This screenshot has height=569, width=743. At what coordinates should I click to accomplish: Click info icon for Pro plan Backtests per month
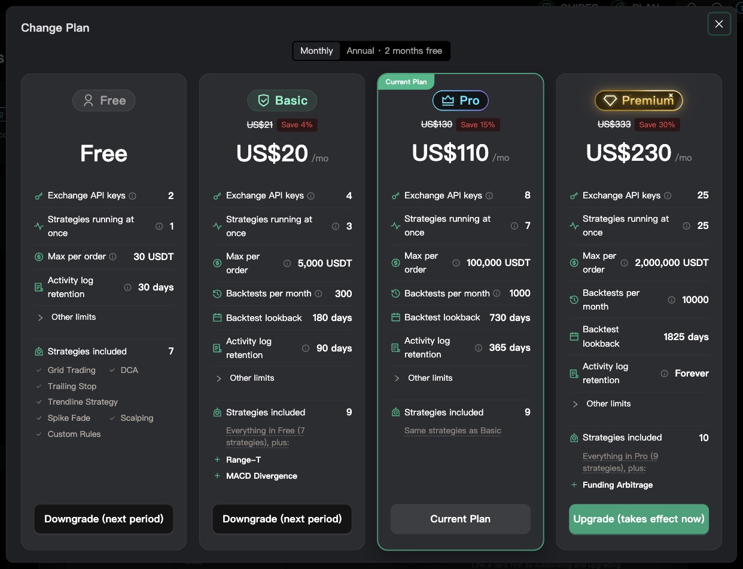coord(497,293)
